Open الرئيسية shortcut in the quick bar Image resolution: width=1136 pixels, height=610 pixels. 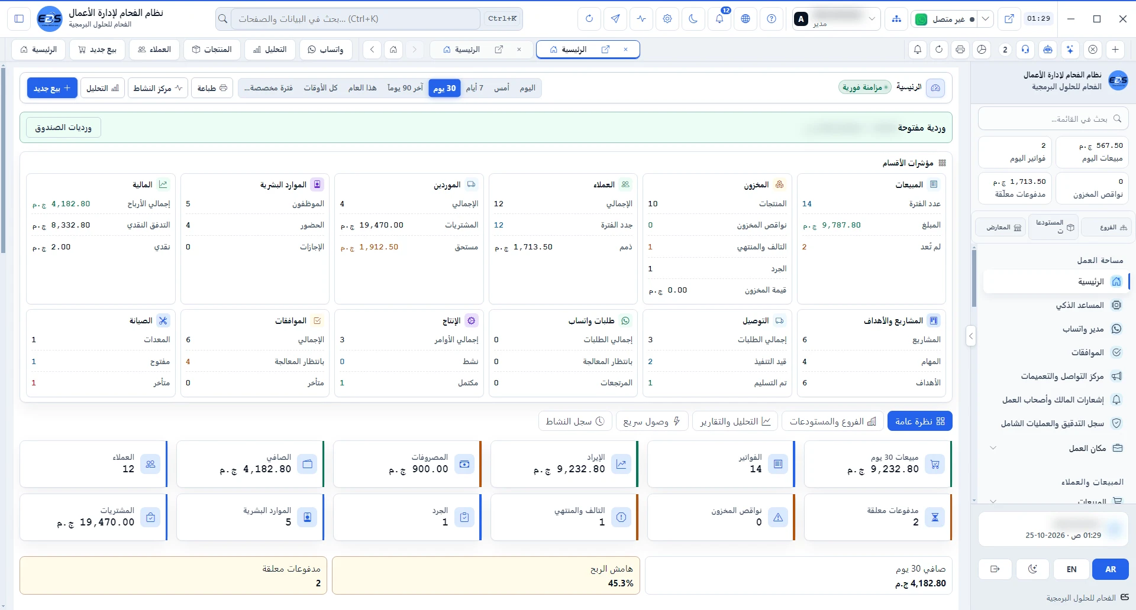click(x=39, y=50)
